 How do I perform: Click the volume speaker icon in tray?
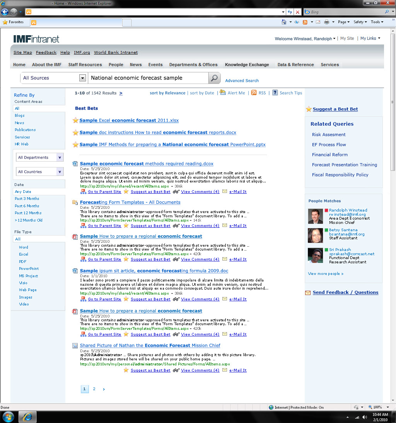coord(365,417)
